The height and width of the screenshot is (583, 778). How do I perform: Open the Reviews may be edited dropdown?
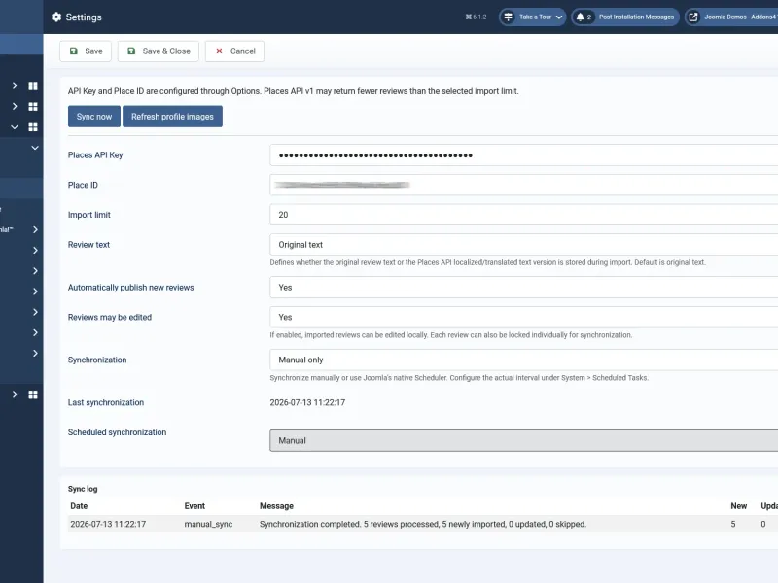pyautogui.click(x=523, y=318)
